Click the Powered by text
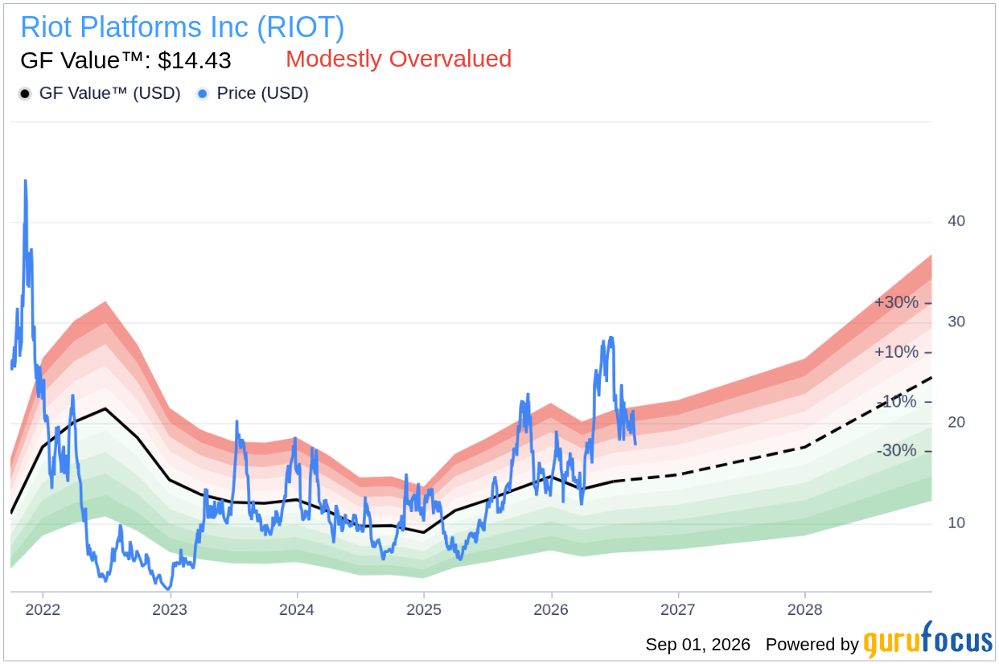 click(812, 645)
